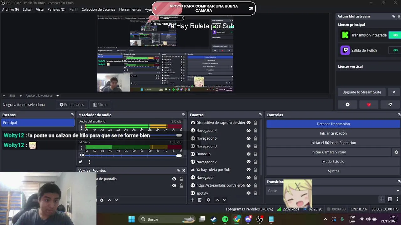
Task: Open Colección de Escenas menu
Action: pos(98,9)
